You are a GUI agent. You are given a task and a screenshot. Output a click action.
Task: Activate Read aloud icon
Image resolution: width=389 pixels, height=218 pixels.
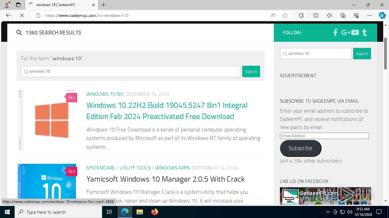click(273, 15)
